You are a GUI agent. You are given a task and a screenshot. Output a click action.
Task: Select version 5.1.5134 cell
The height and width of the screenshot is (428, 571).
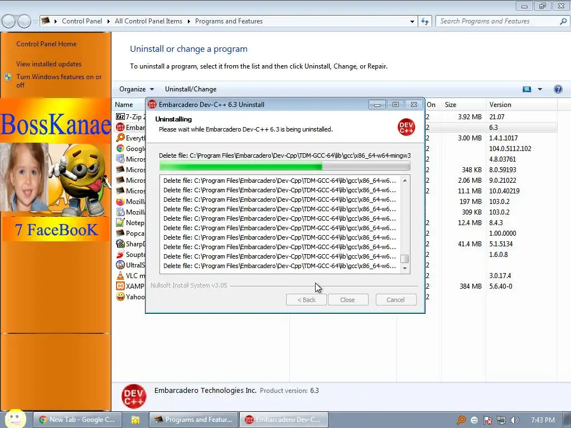click(501, 244)
